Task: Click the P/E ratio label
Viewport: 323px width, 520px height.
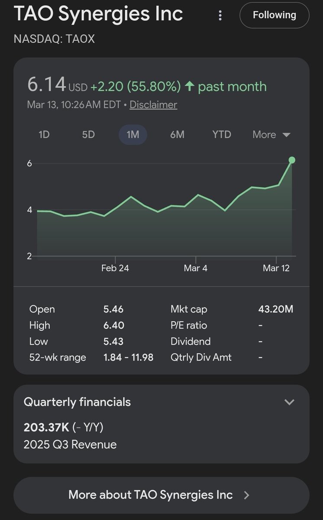Action: (x=189, y=325)
